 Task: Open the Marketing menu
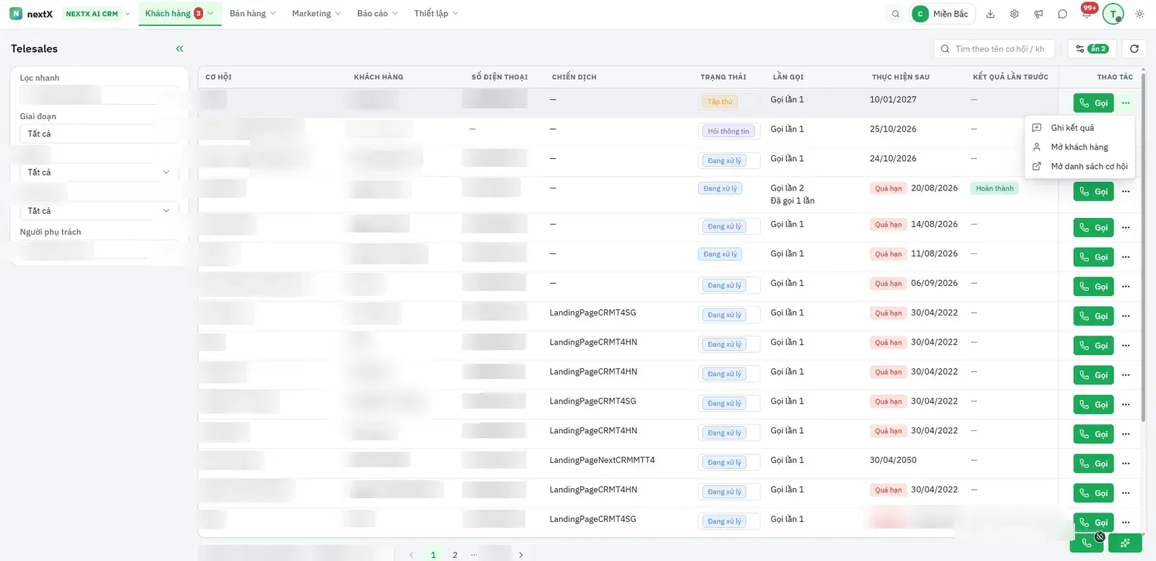(x=316, y=14)
